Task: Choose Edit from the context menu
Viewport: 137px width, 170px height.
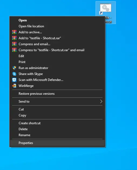Action: click(x=57, y=56)
